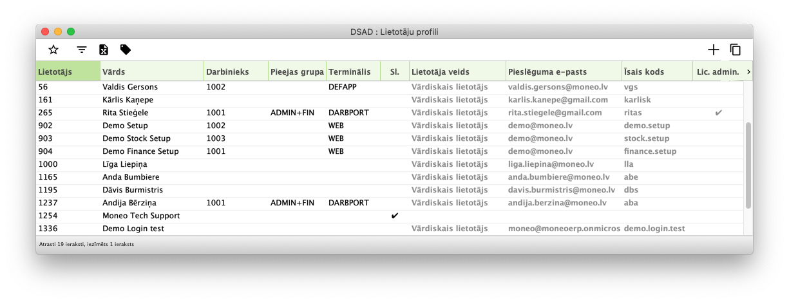Sort by the Sl. column header

click(395, 71)
